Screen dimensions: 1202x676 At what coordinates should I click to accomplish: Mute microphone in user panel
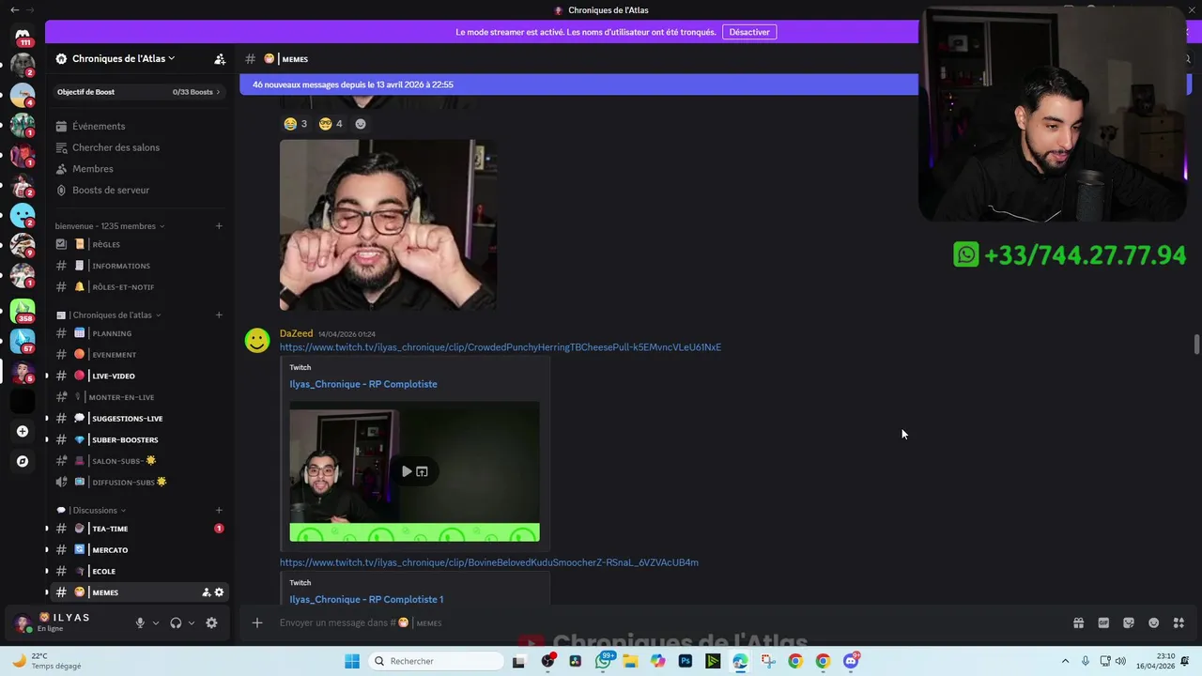point(140,622)
